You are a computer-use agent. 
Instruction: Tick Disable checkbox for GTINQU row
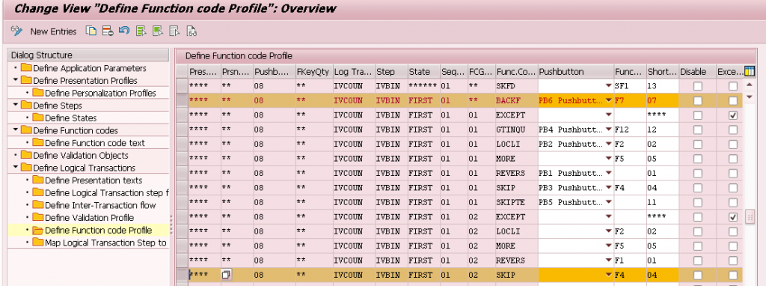(698, 130)
